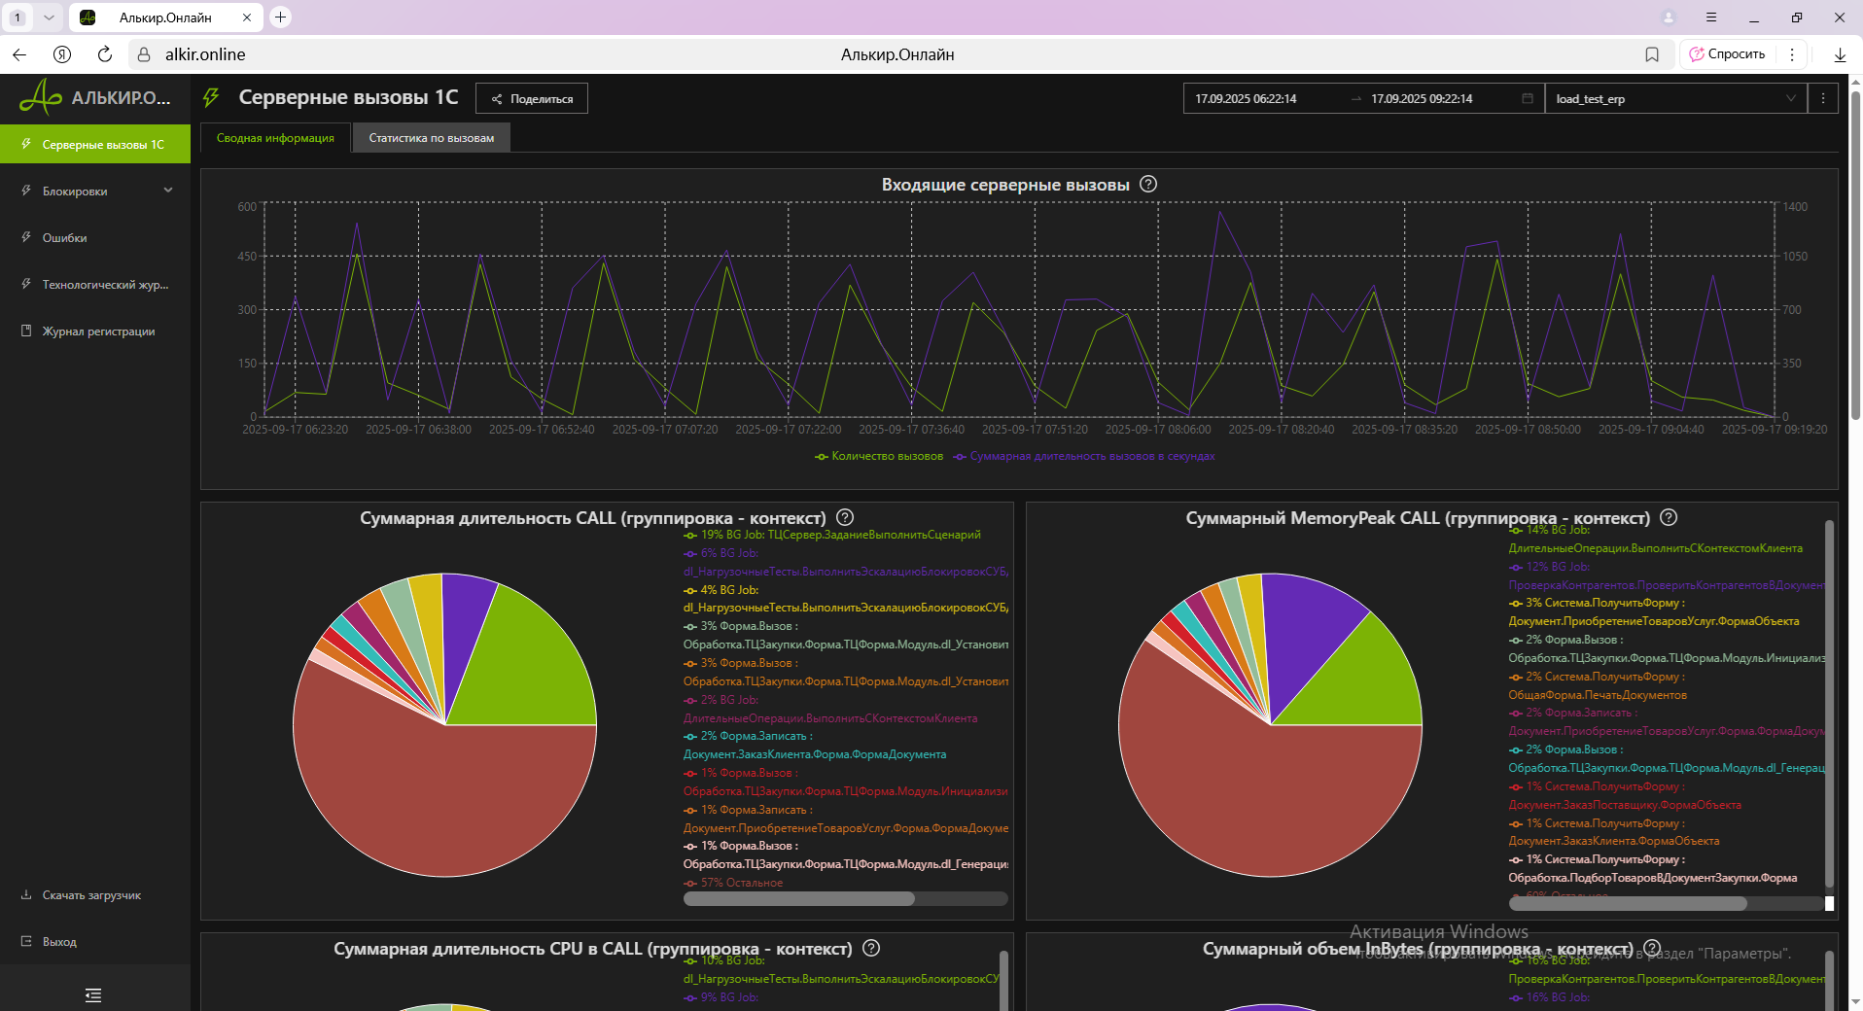Toggle Количество вызовов series in chart legend
Image resolution: width=1863 pixels, height=1011 pixels.
879,457
